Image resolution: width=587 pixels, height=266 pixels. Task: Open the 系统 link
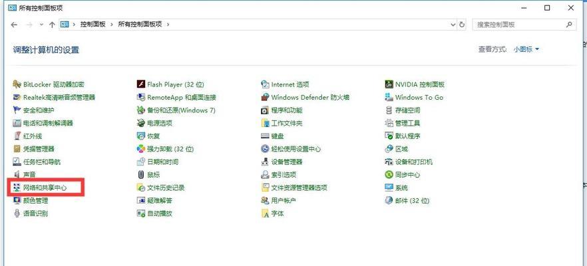pos(402,188)
